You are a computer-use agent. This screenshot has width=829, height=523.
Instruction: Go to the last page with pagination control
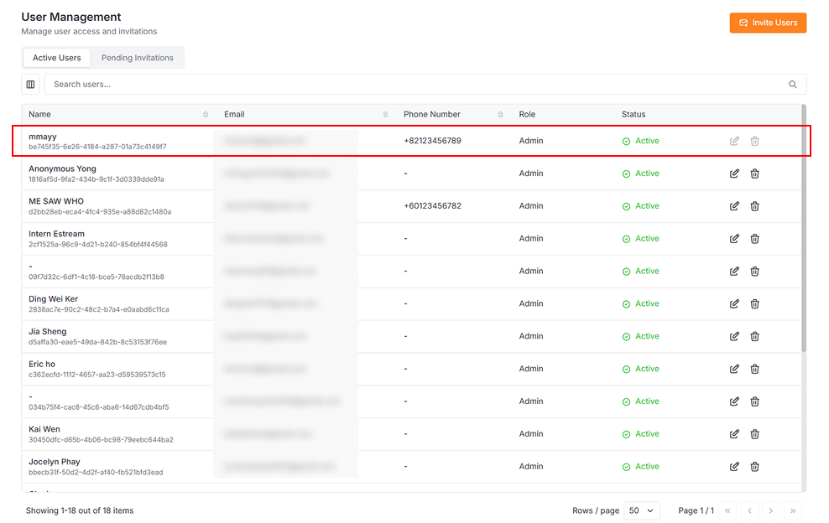792,510
